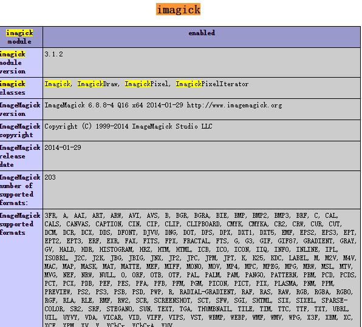Click the SHTML format entry
362x327 pixels.
262,301
